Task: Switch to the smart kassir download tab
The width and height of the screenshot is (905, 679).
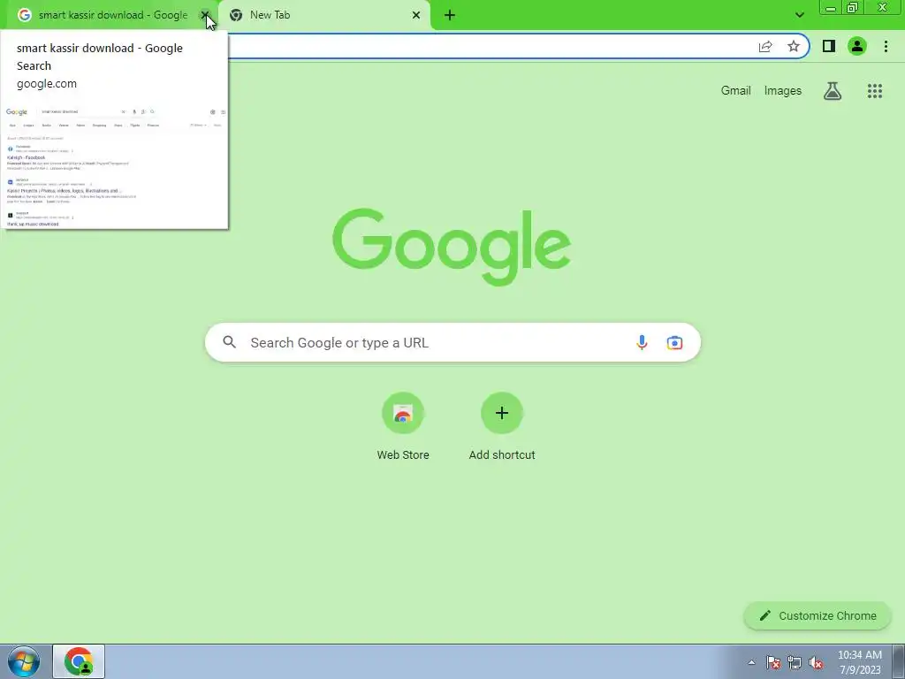Action: [x=112, y=15]
